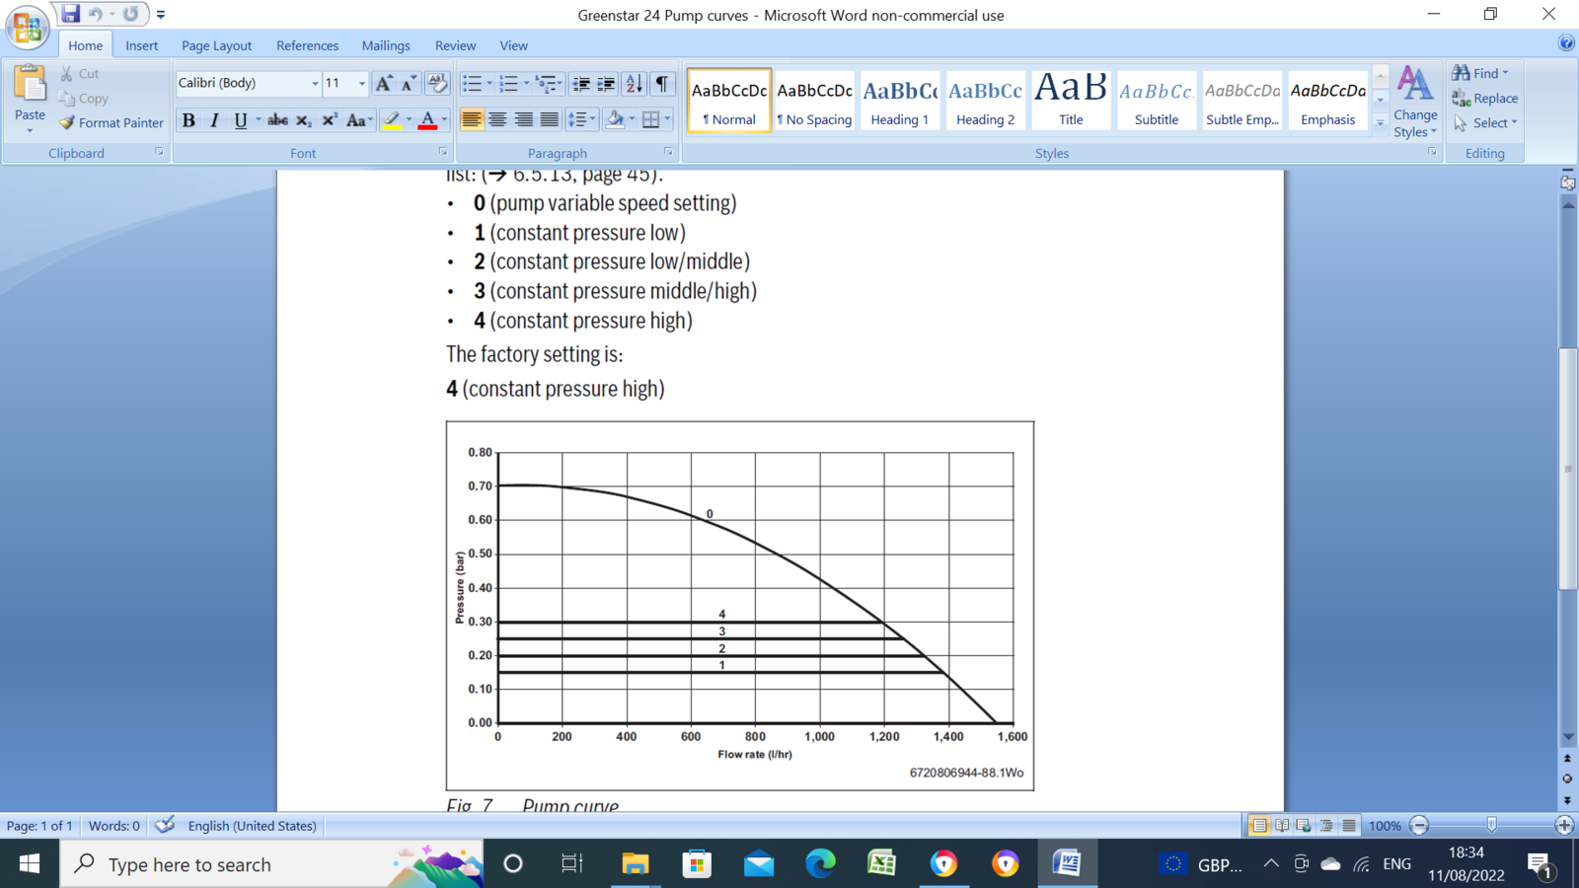Viewport: 1579px width, 888px height.
Task: Click the Format Painter icon
Action: click(x=67, y=123)
